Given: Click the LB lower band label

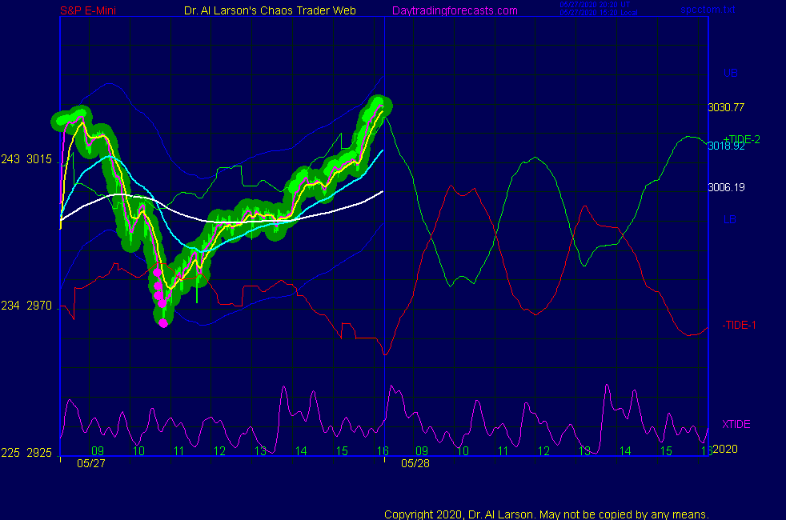Looking at the screenshot, I should [x=729, y=219].
